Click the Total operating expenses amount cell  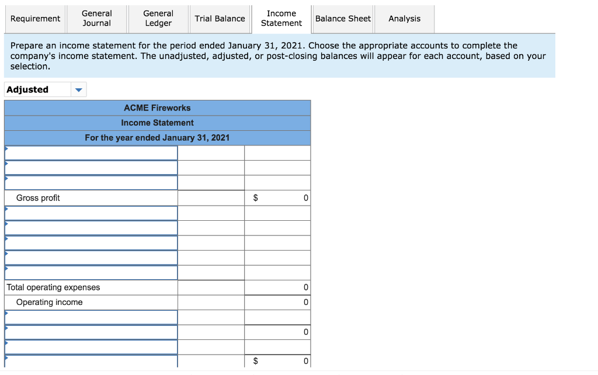277,287
